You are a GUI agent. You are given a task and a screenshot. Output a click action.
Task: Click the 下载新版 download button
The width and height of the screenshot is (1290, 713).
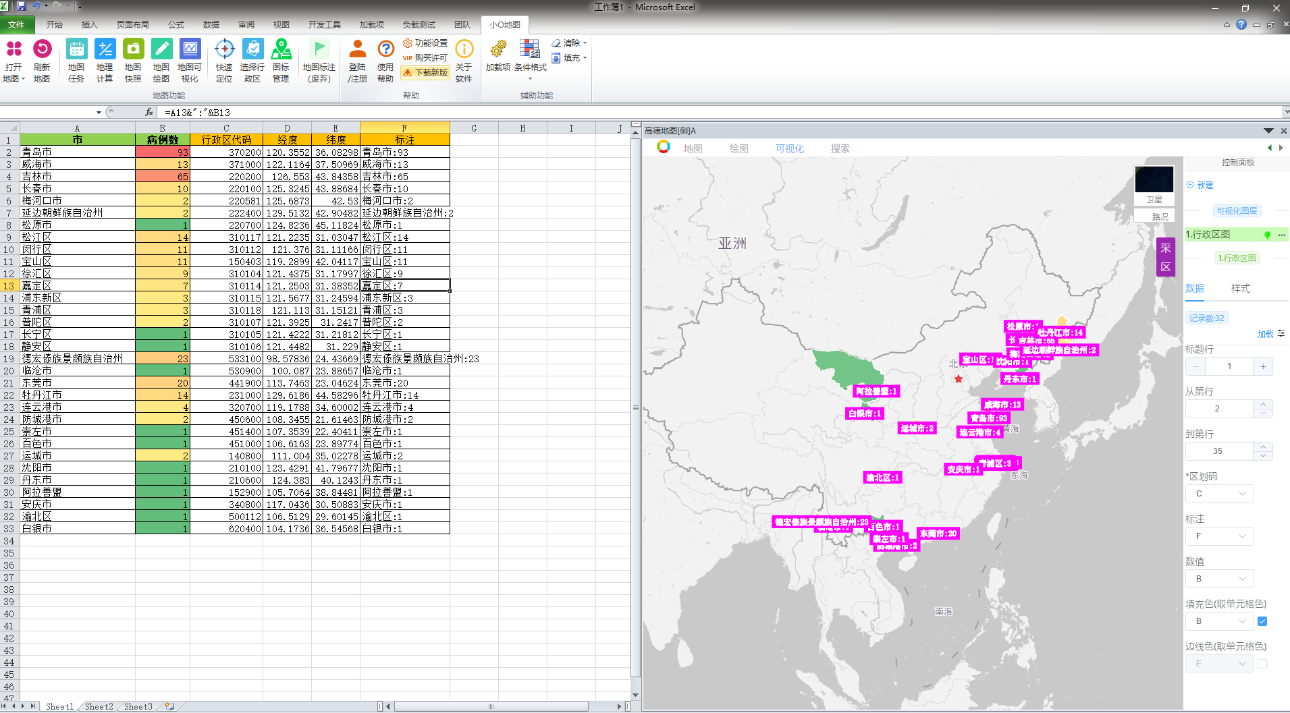(426, 73)
